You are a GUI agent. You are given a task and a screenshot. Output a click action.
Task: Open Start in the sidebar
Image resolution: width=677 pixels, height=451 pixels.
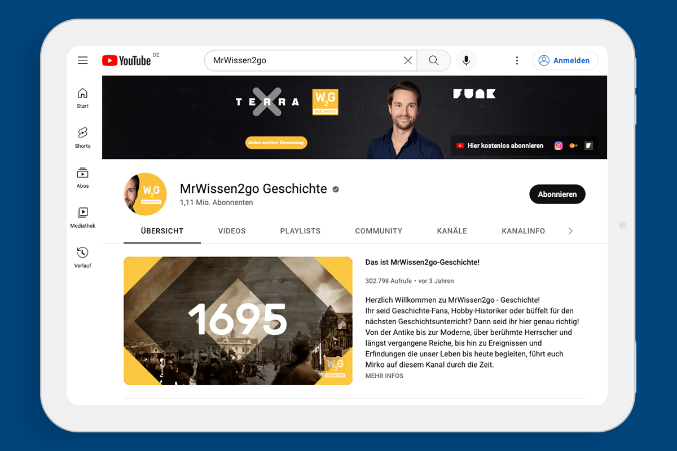(83, 98)
